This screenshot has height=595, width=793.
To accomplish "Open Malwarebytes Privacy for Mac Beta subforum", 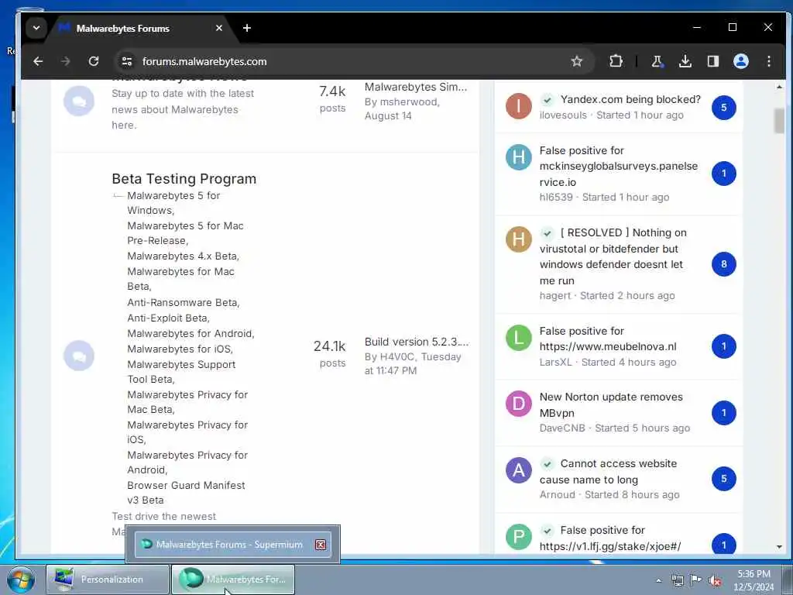I will (187, 402).
